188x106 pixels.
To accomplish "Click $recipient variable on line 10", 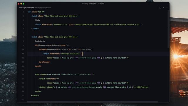I will click(86, 49).
